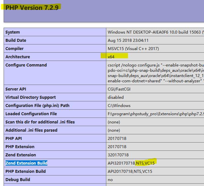The height and width of the screenshot is (186, 204).
Task: Select '(none)' in the Scan this dir row
Action: (x=114, y=122)
